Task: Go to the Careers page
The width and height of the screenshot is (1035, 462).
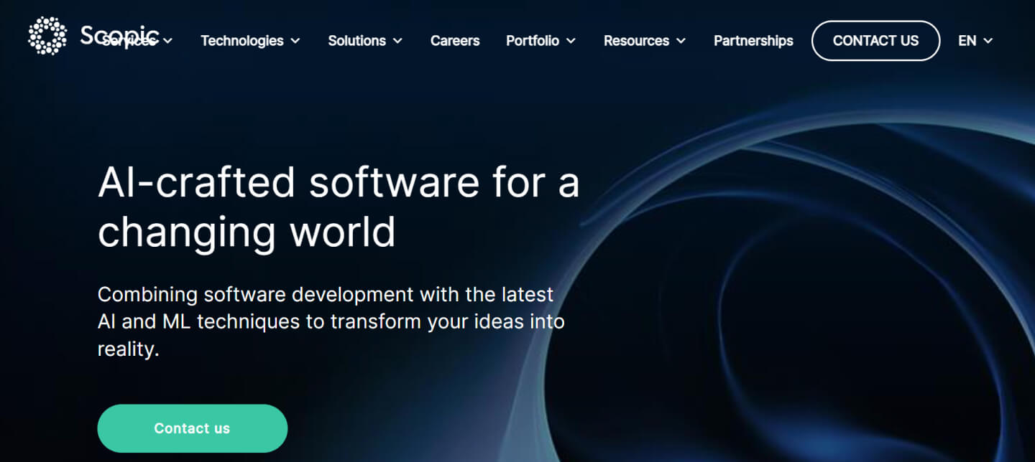Action: (x=455, y=41)
